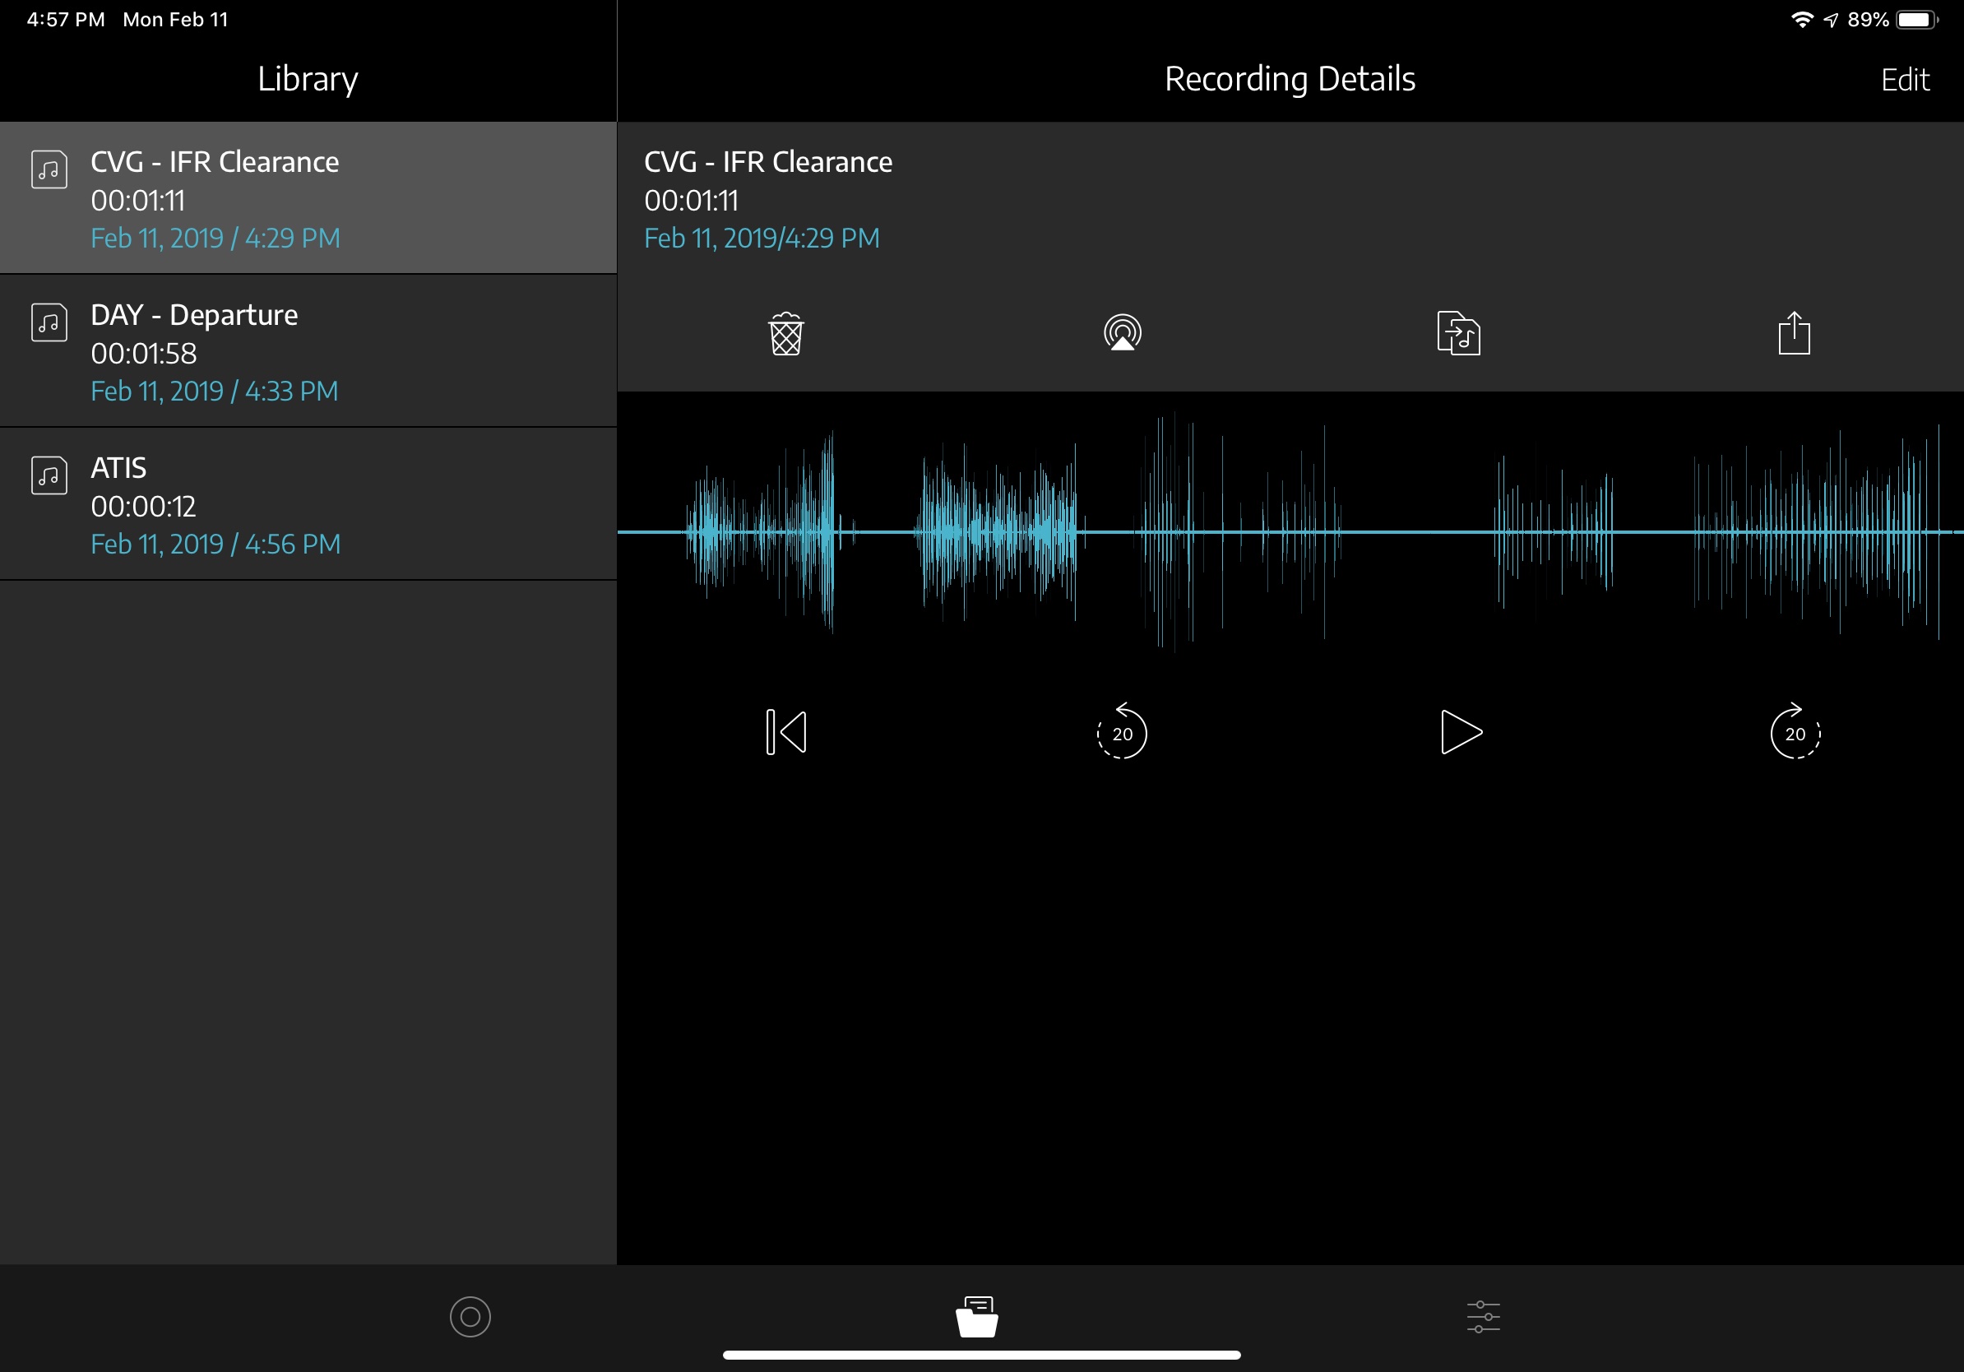
Task: Skip forward 20 seconds
Action: click(1795, 732)
